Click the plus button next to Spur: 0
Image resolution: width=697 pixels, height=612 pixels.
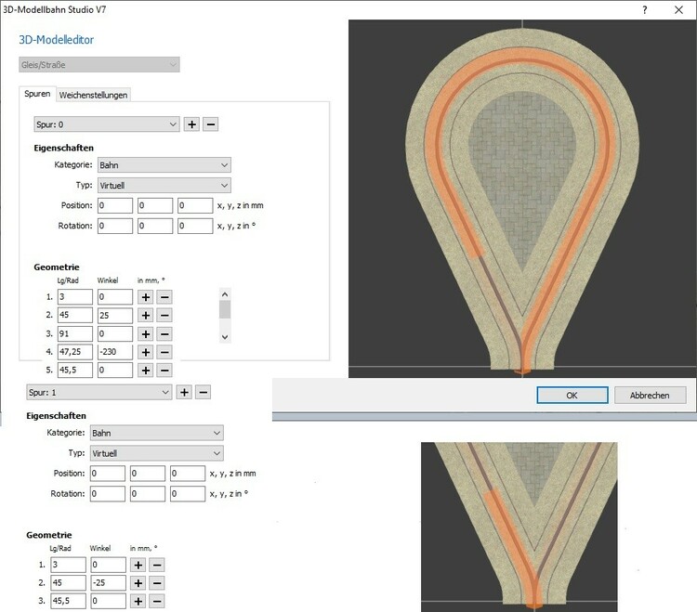tap(192, 124)
